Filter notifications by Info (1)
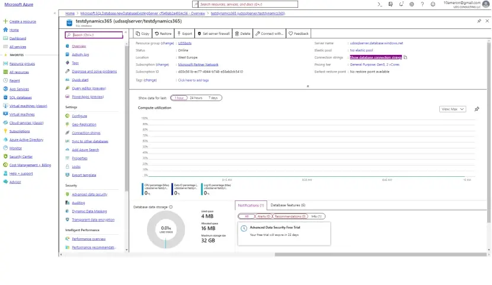 coord(317,216)
